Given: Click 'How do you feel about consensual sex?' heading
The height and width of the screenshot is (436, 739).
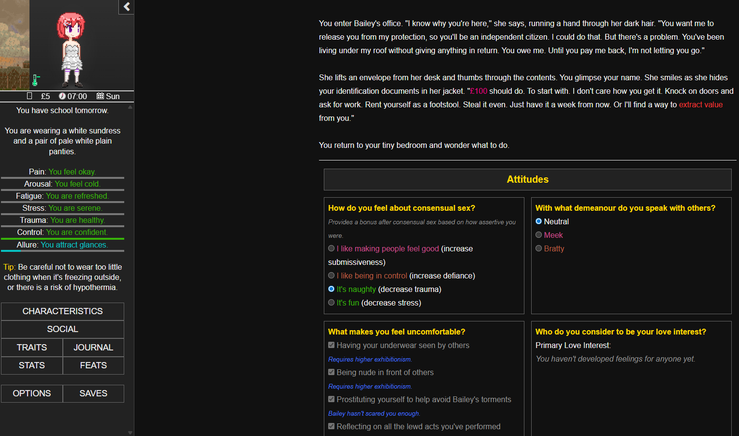Looking at the screenshot, I should click(x=402, y=208).
